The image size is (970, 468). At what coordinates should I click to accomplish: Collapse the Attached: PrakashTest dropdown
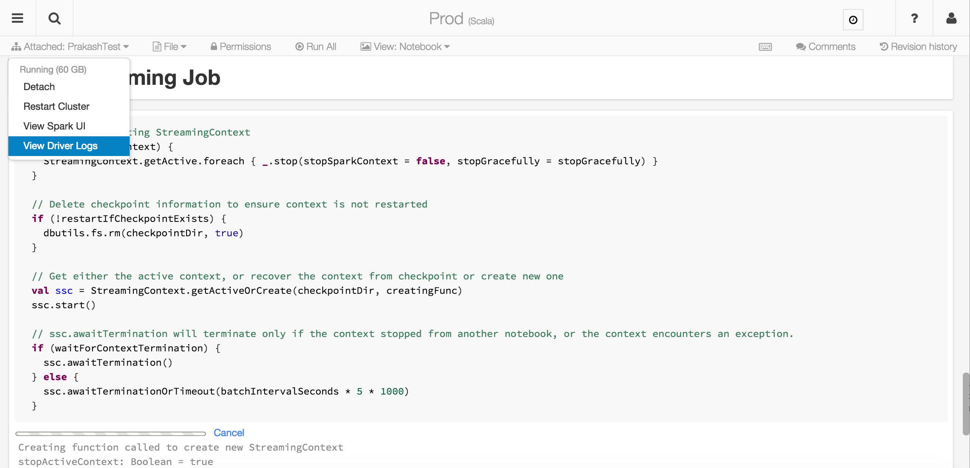click(x=71, y=47)
